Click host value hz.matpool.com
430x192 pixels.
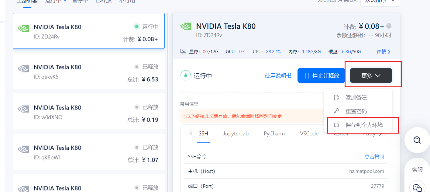click(366, 171)
